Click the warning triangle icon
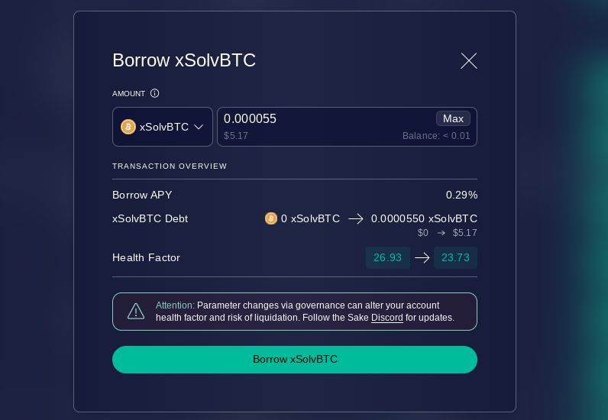Screen dimensions: 608x420 click(136, 312)
